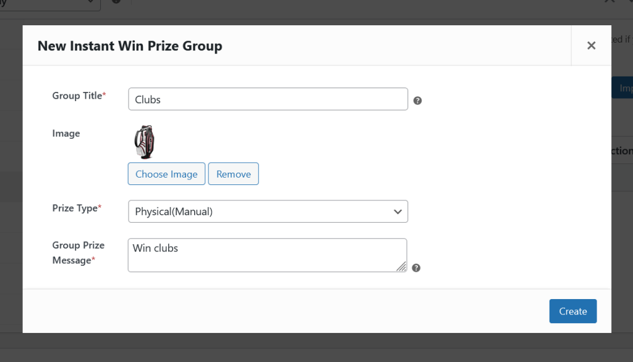
Task: Click the Image field label
Action: [66, 133]
